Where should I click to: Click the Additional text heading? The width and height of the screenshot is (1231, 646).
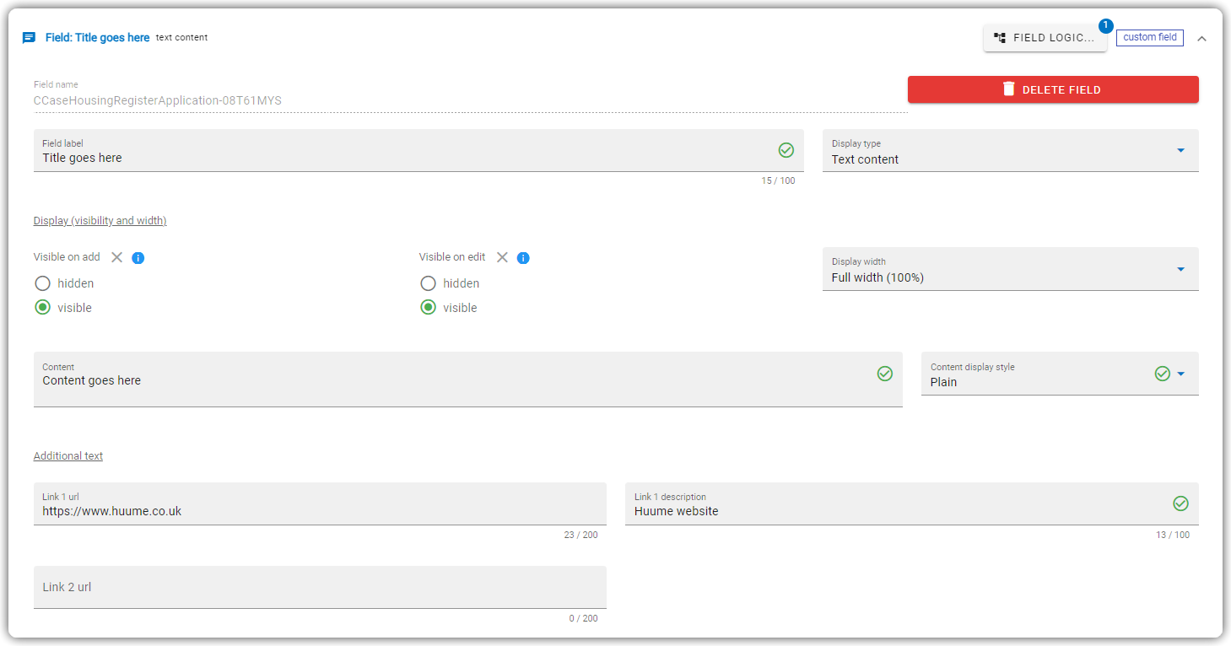point(68,456)
